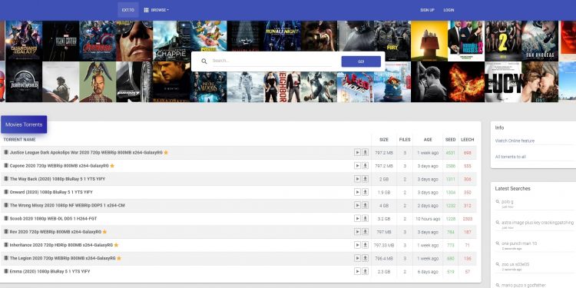Download Rev 2020 torrent

tap(365, 232)
